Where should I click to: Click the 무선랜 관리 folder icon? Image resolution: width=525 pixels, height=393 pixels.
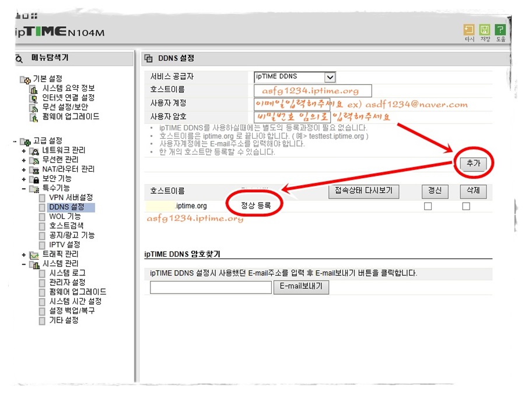click(x=34, y=161)
